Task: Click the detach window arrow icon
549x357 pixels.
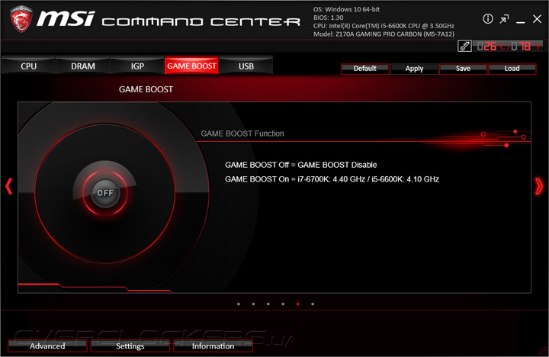Action: pyautogui.click(x=504, y=19)
